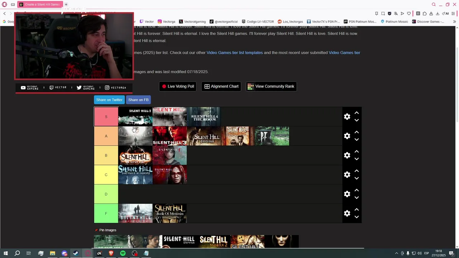The height and width of the screenshot is (258, 459).
Task: Move S tier row down with arrow
Action: [x=356, y=120]
